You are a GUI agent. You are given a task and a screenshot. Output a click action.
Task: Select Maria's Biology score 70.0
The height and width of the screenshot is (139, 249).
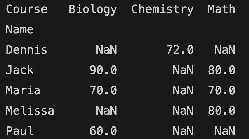pyautogui.click(x=103, y=90)
